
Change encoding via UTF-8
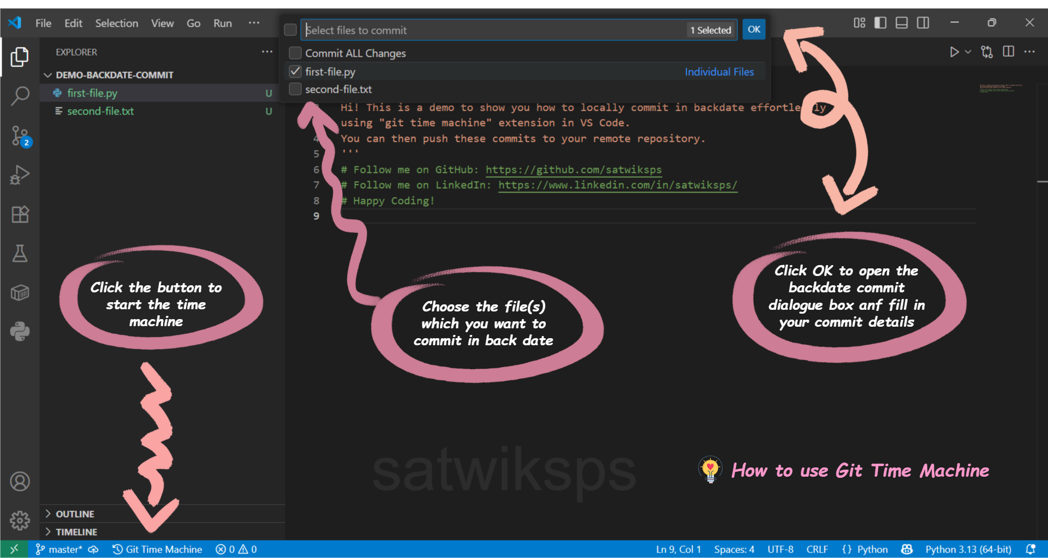click(781, 549)
